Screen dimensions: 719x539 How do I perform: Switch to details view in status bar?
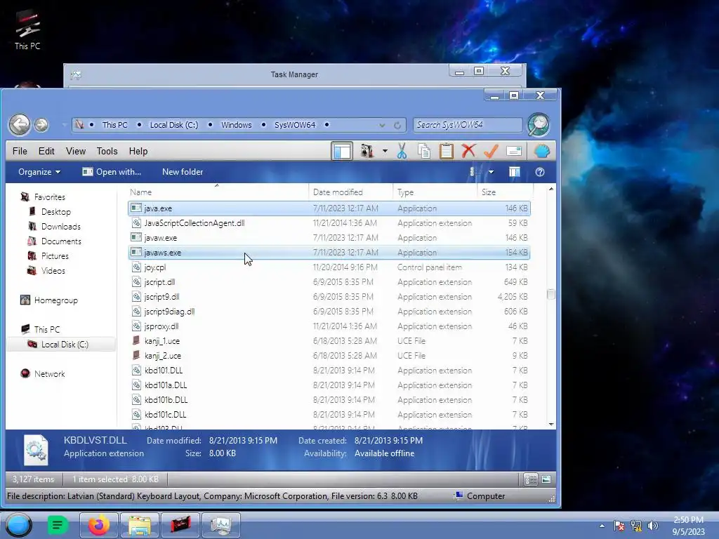point(531,479)
